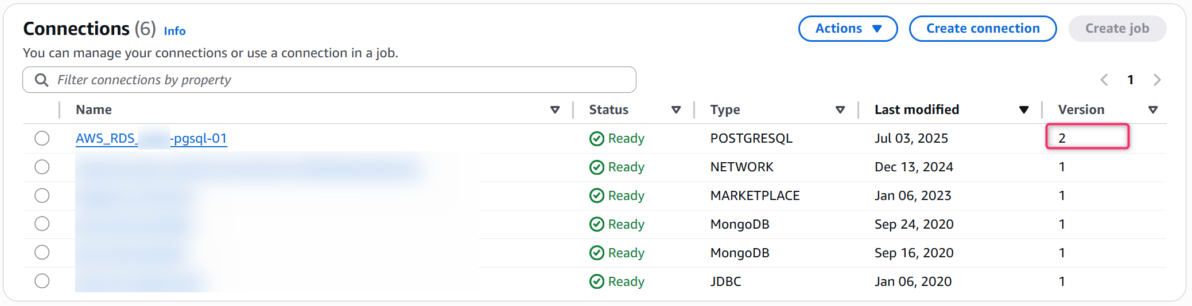
Task: Click the POSTGRESQL type cell
Action: tap(751, 138)
